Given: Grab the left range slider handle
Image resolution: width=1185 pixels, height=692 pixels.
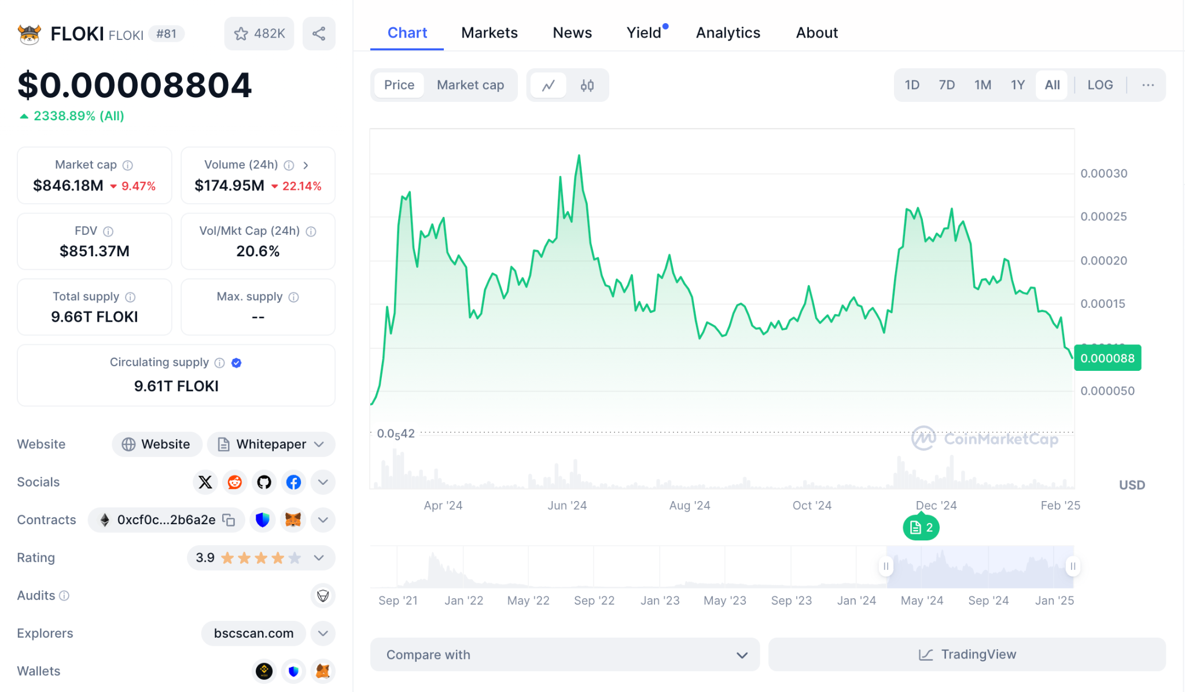Looking at the screenshot, I should coord(886,566).
